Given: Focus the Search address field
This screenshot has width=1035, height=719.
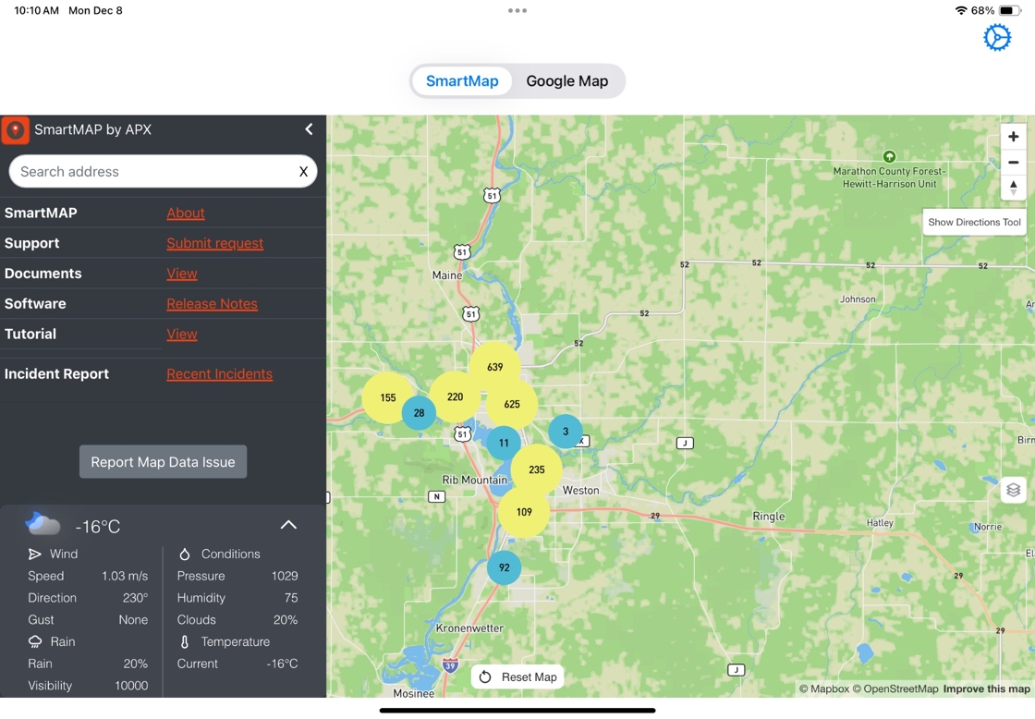Looking at the screenshot, I should coord(163,172).
